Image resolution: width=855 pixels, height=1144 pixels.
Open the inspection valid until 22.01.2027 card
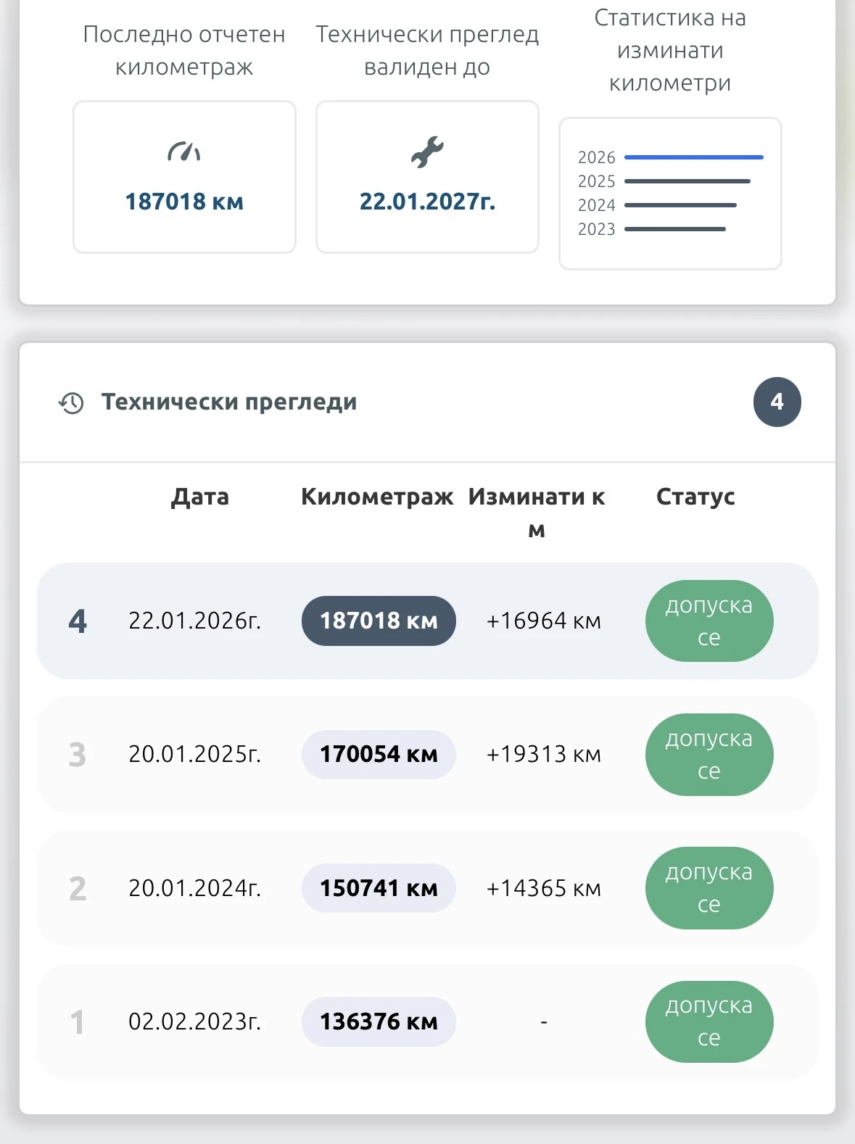[427, 177]
